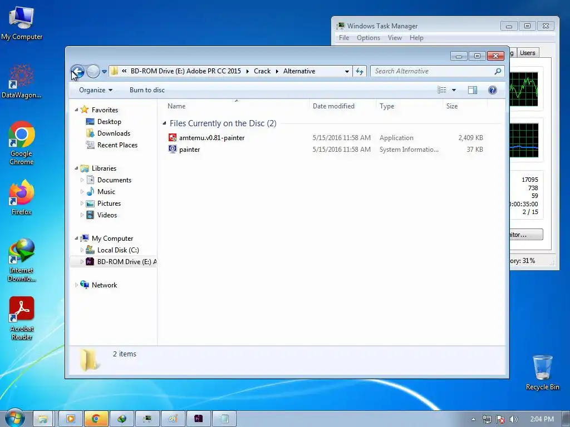Click Burn to disc
The width and height of the screenshot is (570, 427).
coord(147,90)
